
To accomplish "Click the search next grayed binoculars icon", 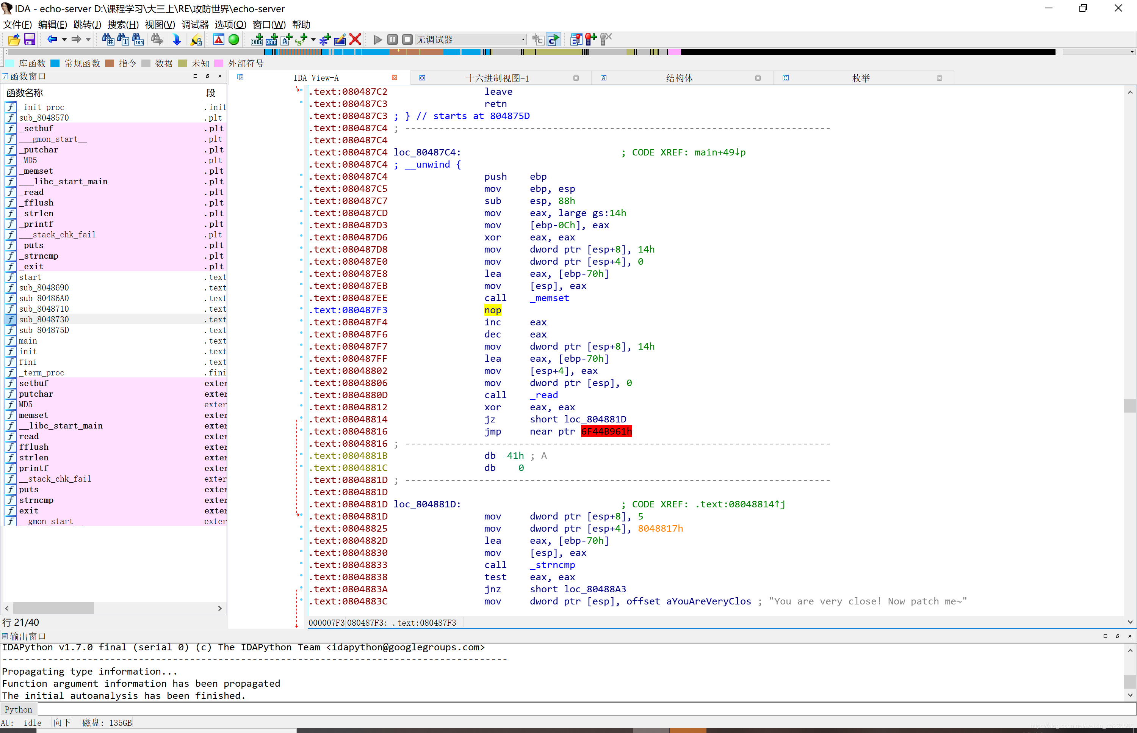I will [157, 39].
